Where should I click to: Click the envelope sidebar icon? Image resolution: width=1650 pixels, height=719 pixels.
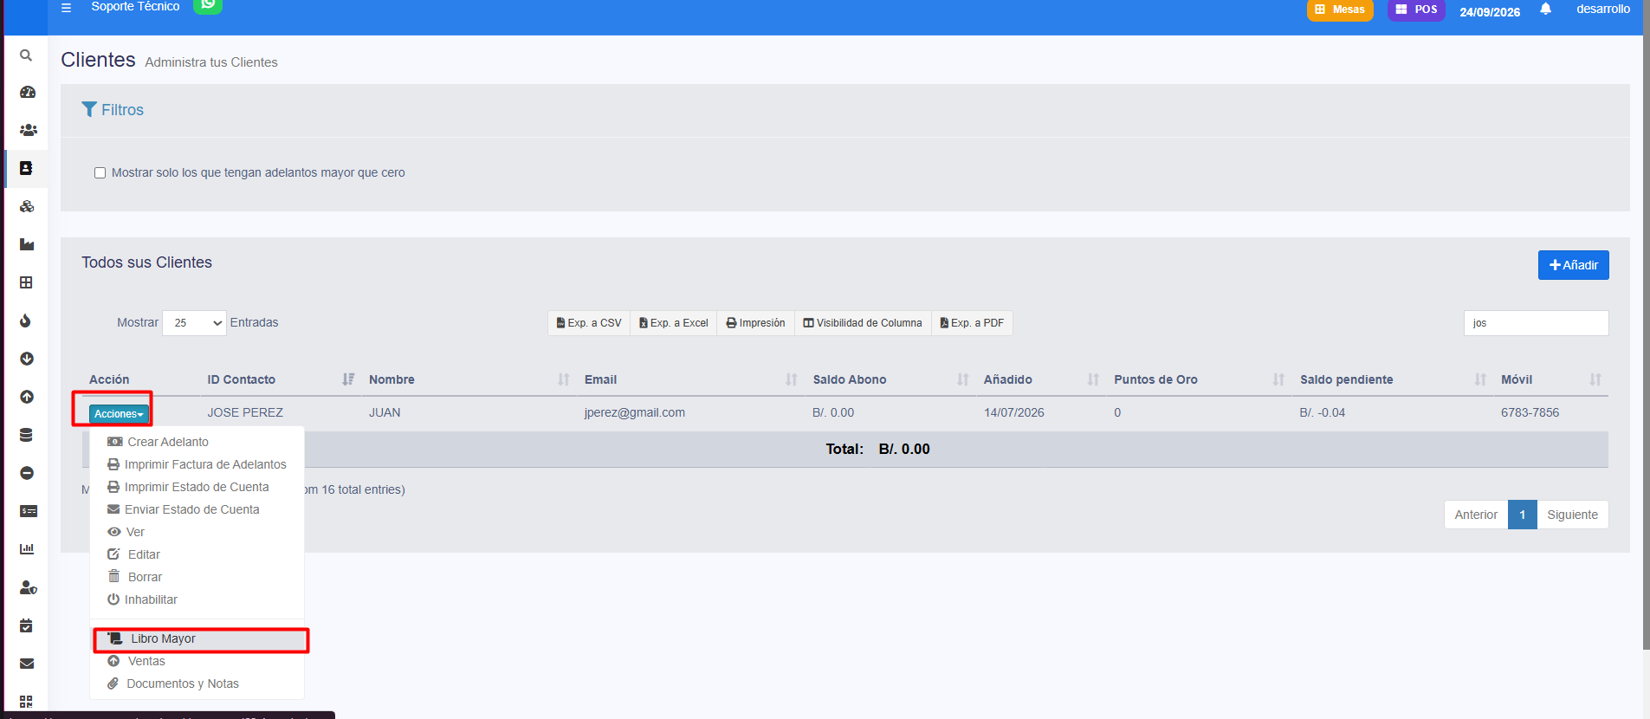click(x=27, y=664)
